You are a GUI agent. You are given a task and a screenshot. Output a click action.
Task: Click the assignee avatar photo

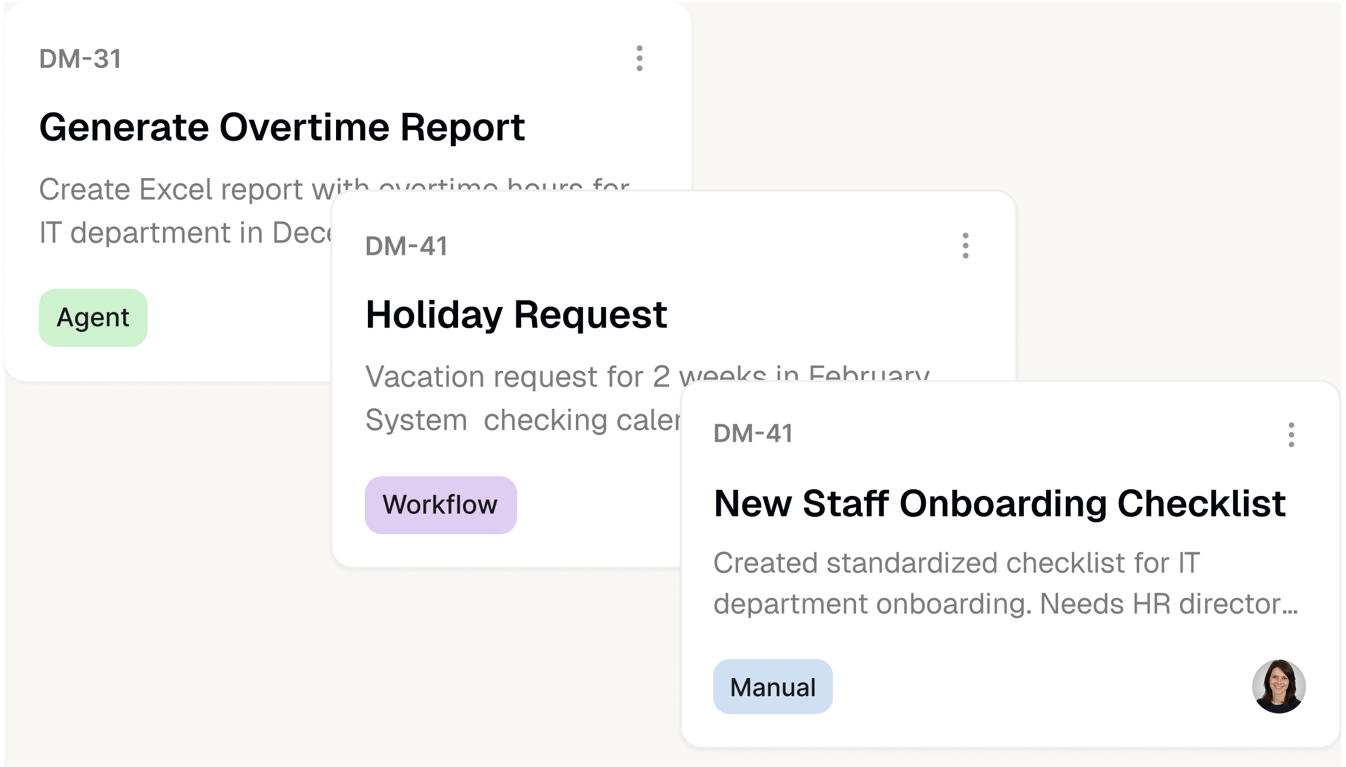[1278, 686]
